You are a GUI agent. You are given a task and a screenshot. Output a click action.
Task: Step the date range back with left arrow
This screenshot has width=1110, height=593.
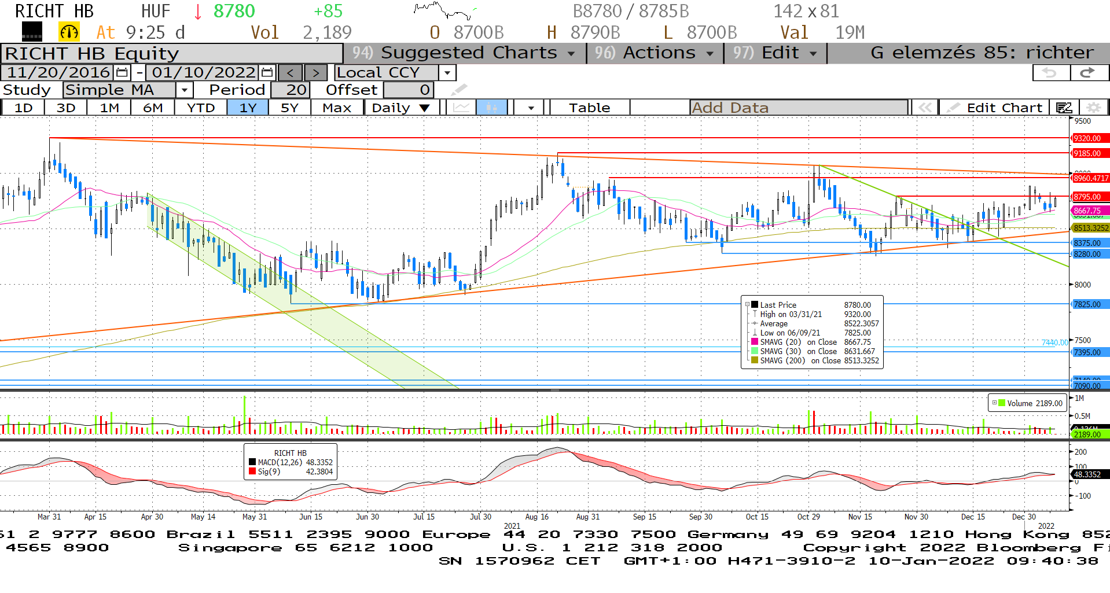291,73
